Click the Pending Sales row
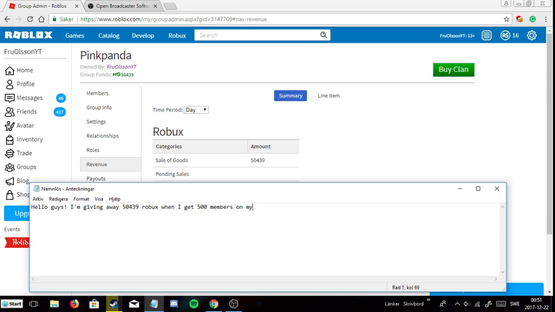The height and width of the screenshot is (312, 555). 226,174
